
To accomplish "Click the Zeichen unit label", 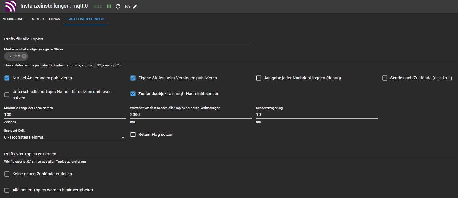I will coord(10,122).
